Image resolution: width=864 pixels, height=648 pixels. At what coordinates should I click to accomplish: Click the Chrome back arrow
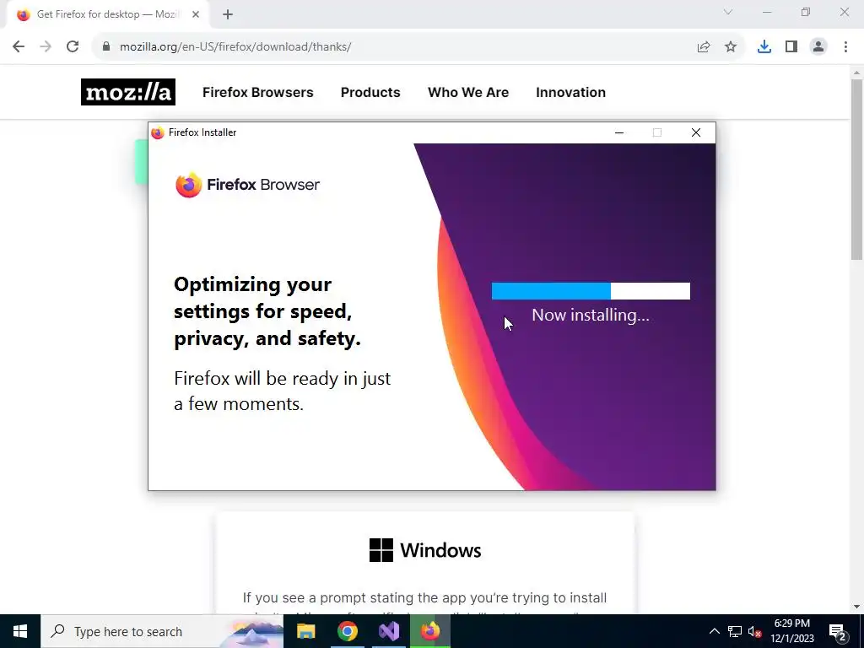pos(19,47)
